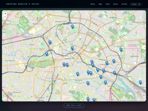The image size is (148, 111).
Task: Select the marker above Alt-Treptow label
Action: [x=106, y=83]
